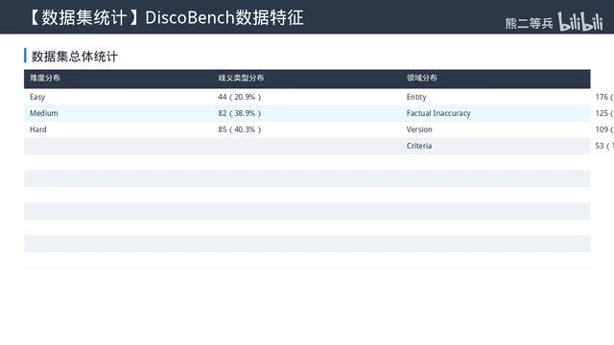The width and height of the screenshot is (614, 345).
Task: Click the 109 value at right edge
Action: 602,129
